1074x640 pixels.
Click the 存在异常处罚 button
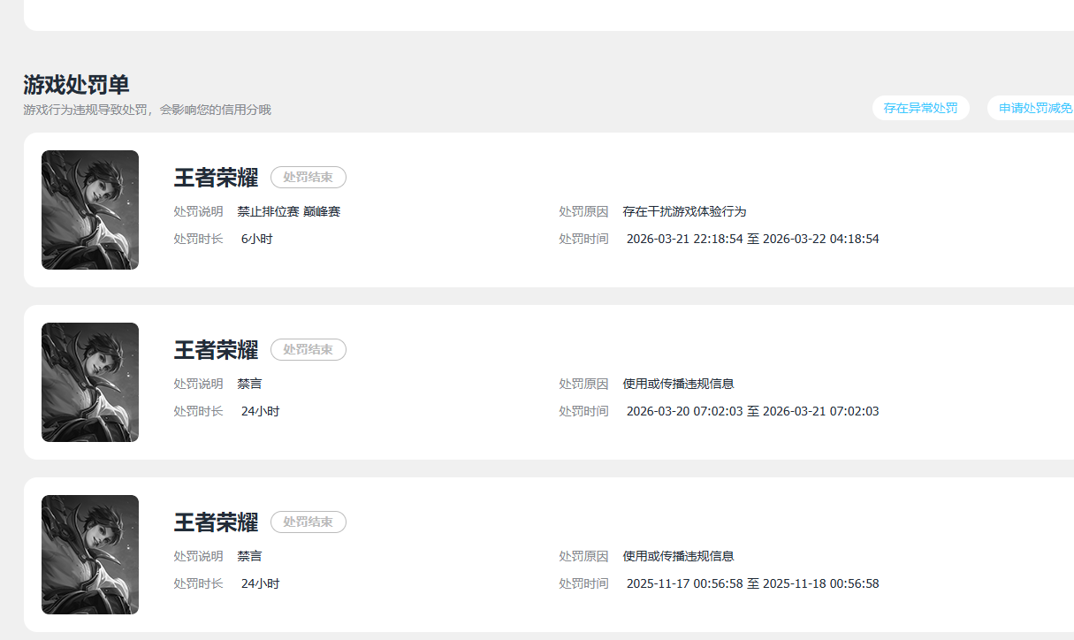point(920,108)
